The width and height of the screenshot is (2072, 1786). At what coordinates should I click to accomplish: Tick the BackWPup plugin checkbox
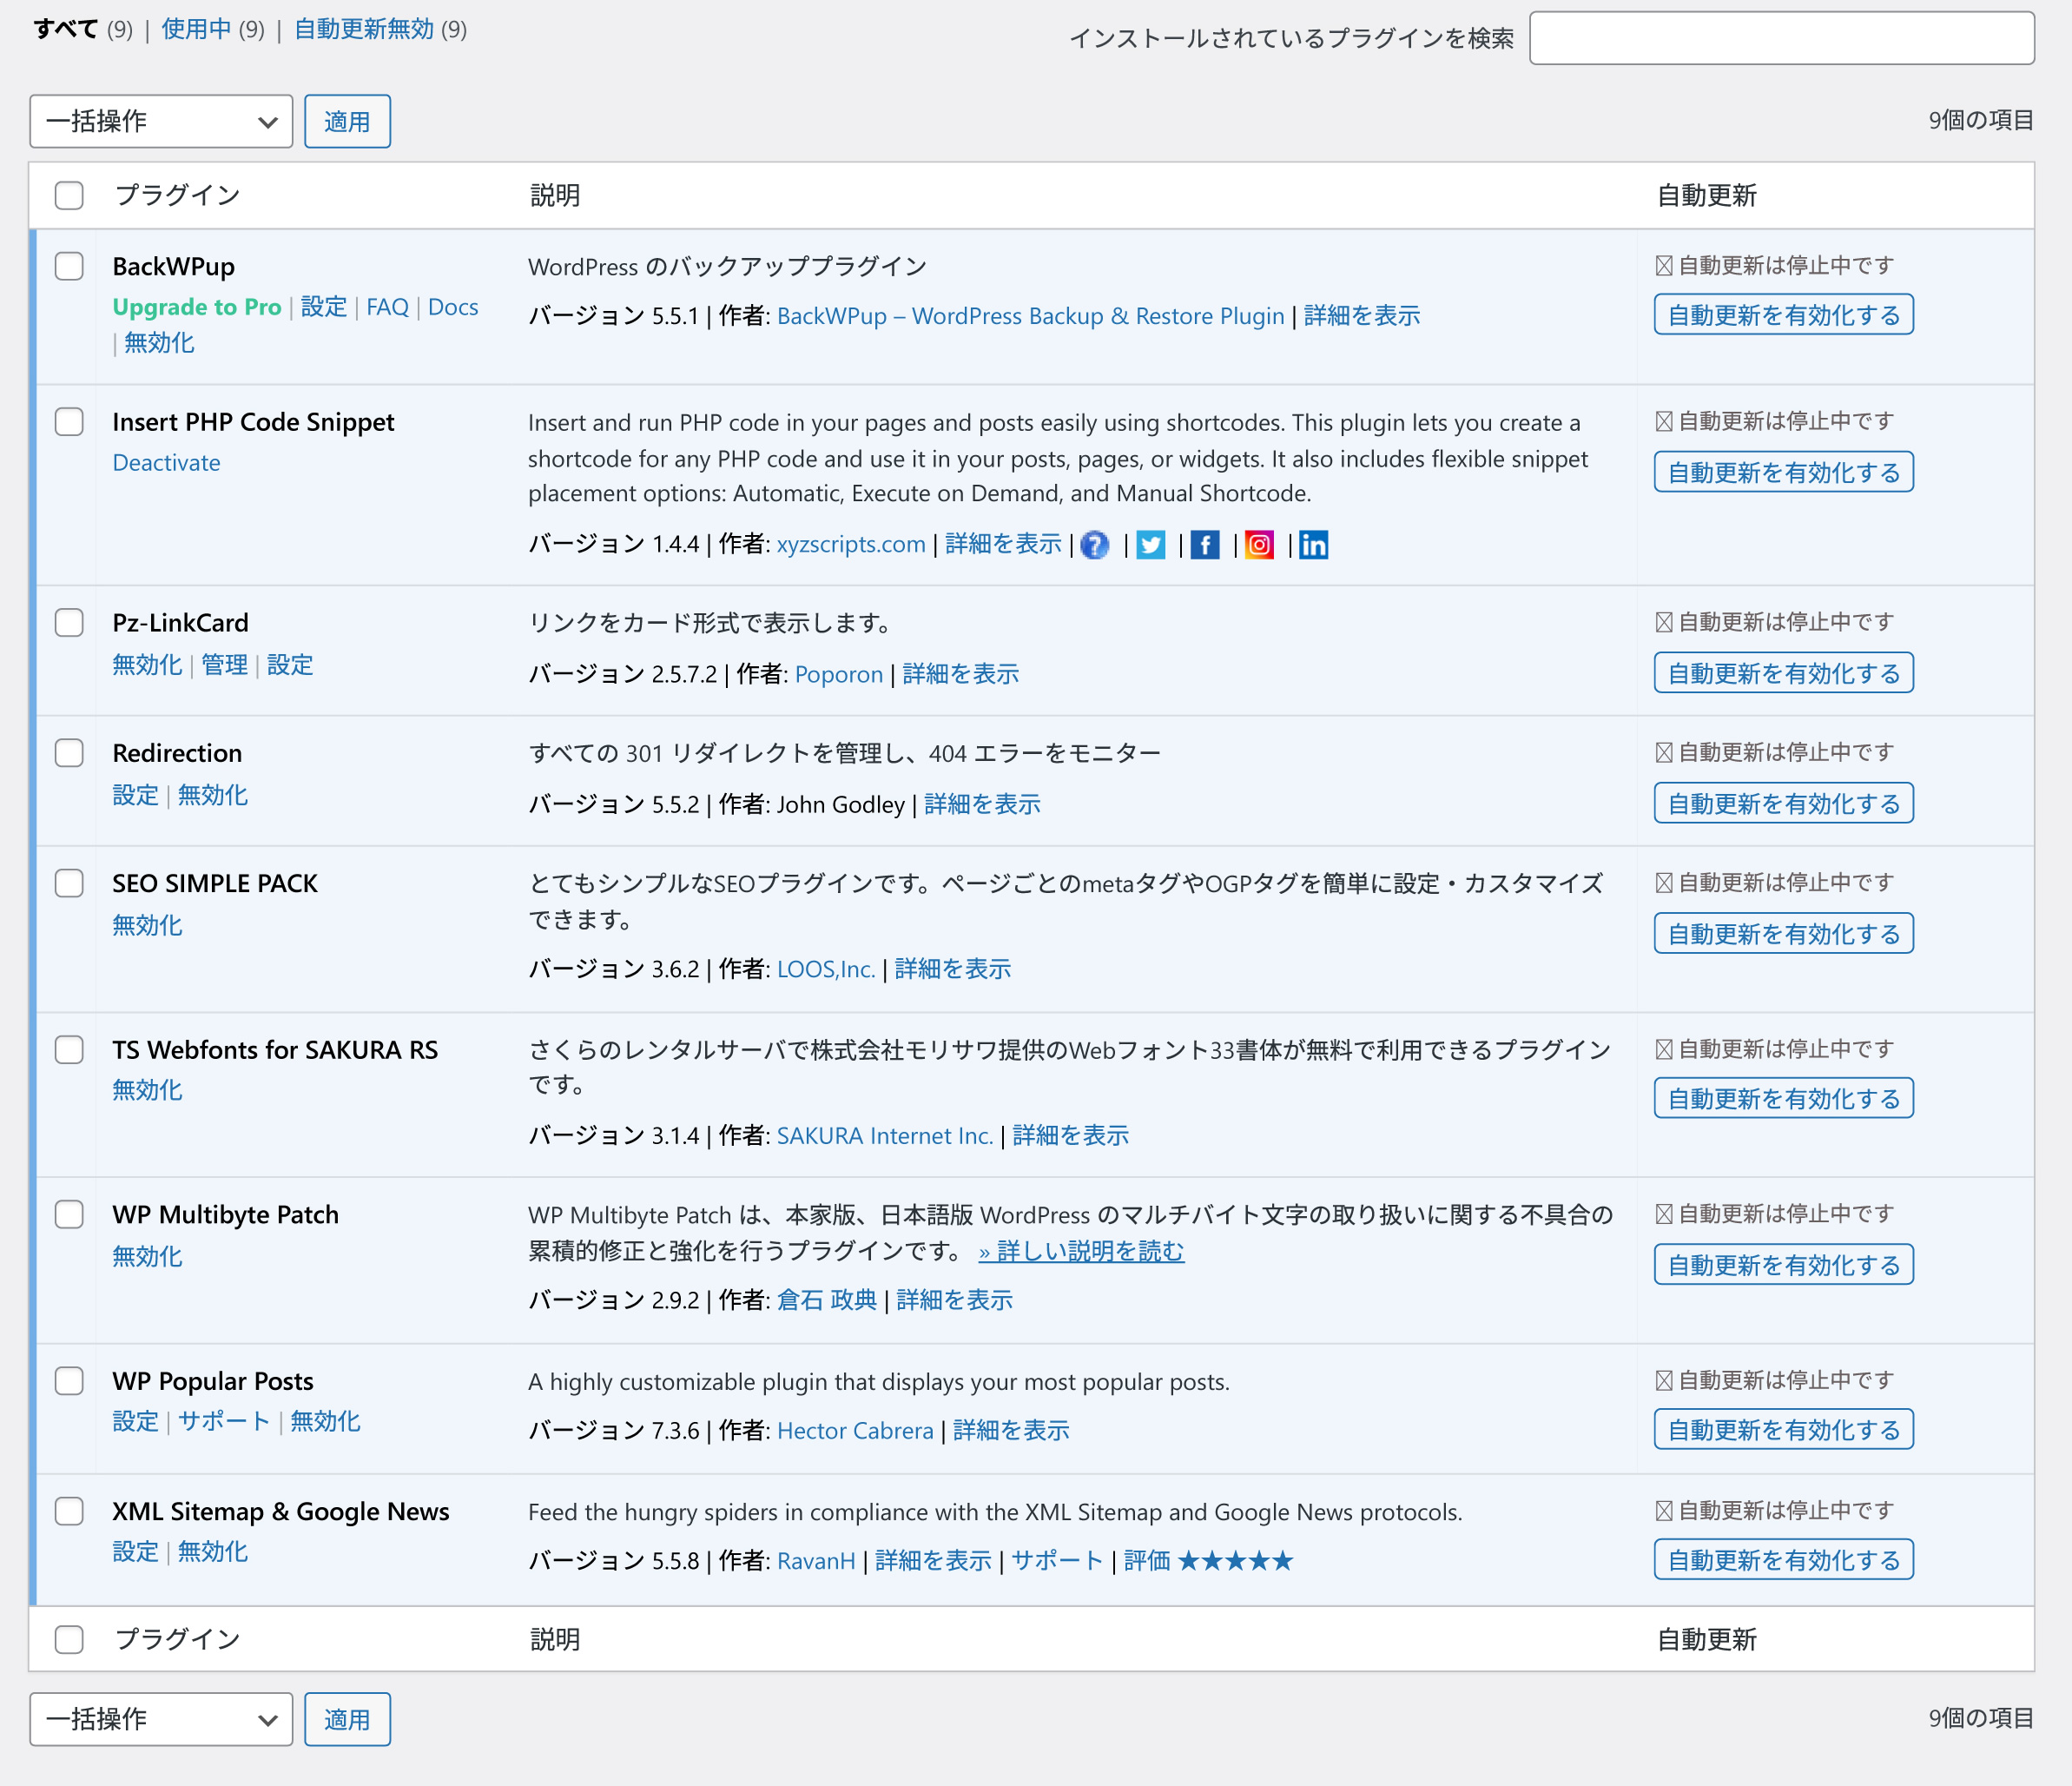[69, 266]
